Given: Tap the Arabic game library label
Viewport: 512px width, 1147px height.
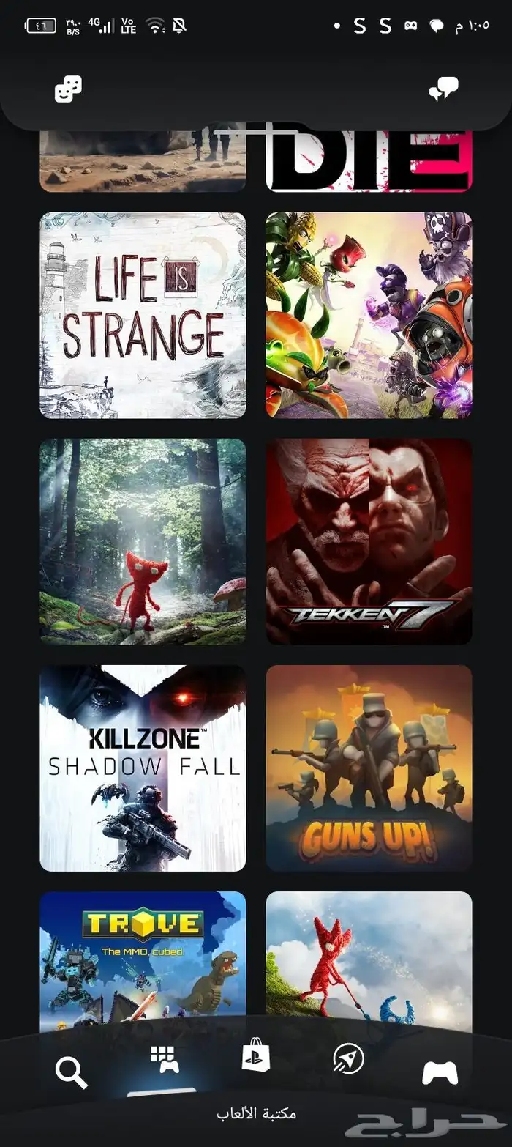Looking at the screenshot, I should [256, 1113].
